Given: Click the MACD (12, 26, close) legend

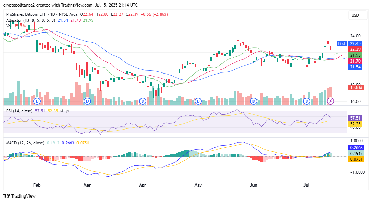Looking at the screenshot, I should pyautogui.click(x=25, y=143).
